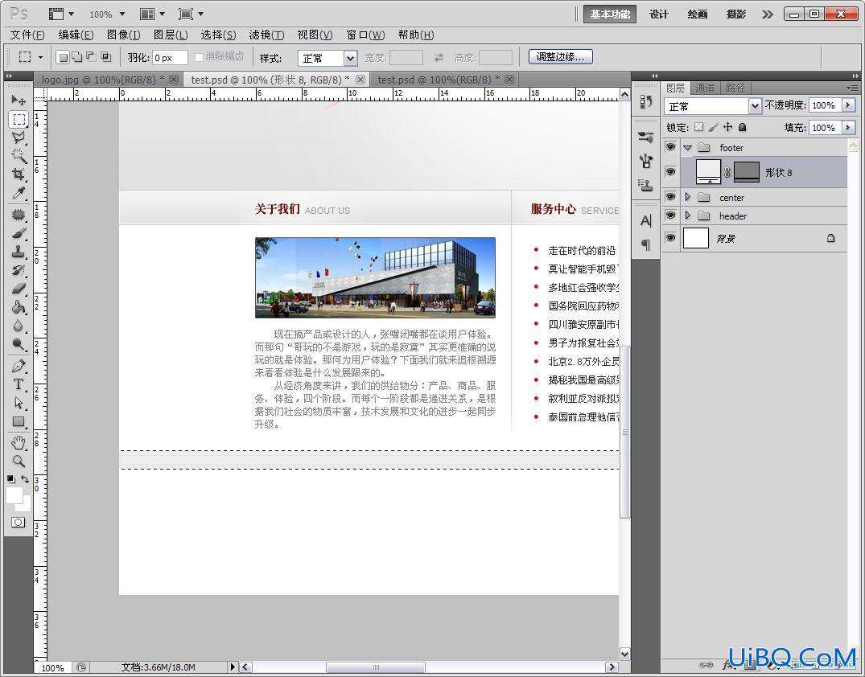
Task: Hide the header group layer
Action: click(670, 215)
